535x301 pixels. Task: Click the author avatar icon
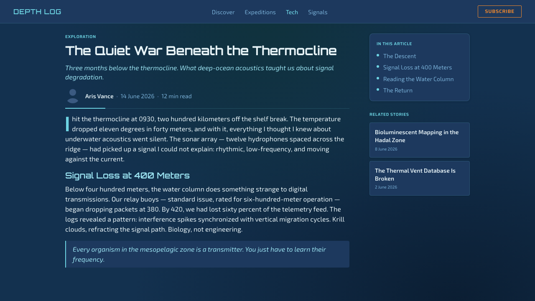[73, 96]
